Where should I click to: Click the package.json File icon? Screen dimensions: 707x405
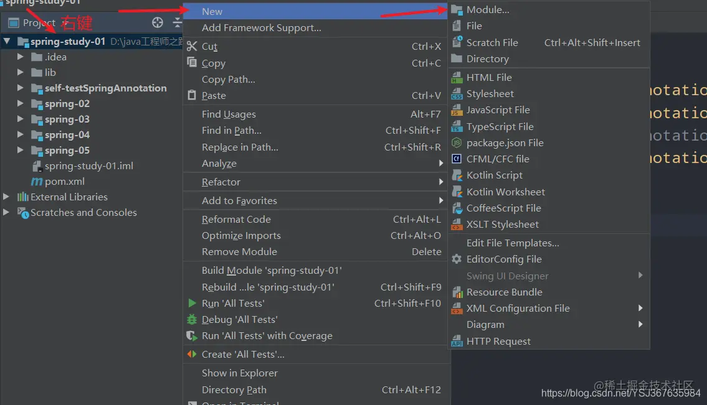pos(457,143)
